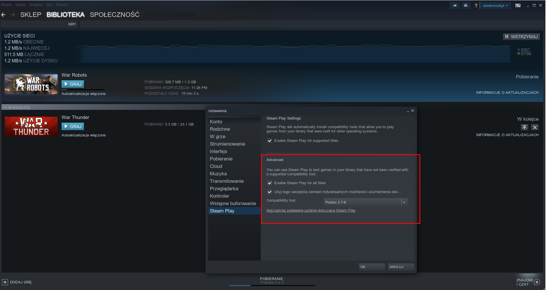Open the Proton 3.7-8 compatibility tool dropdown
The image size is (548, 290).
(x=366, y=202)
